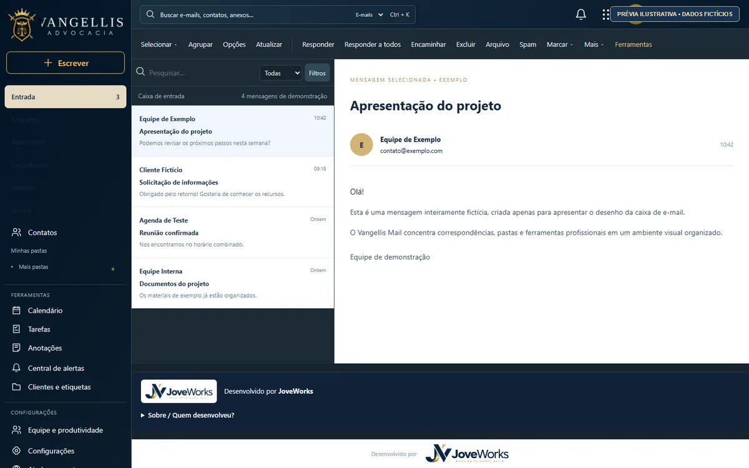The width and height of the screenshot is (749, 468).
Task: Open the Selecionar dropdown
Action: pos(159,44)
